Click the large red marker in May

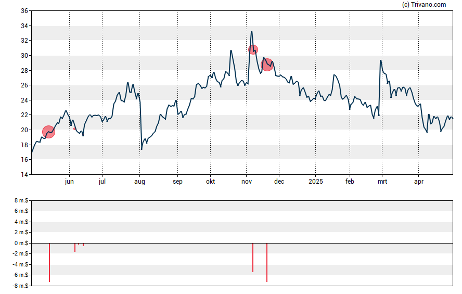click(48, 132)
